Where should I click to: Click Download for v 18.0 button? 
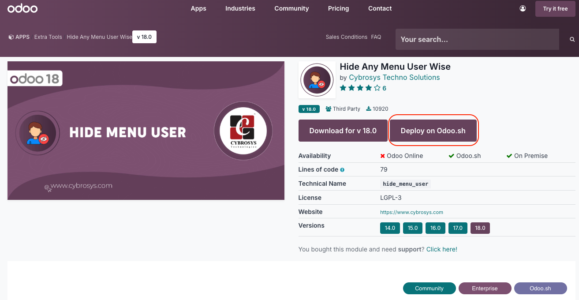tap(343, 131)
